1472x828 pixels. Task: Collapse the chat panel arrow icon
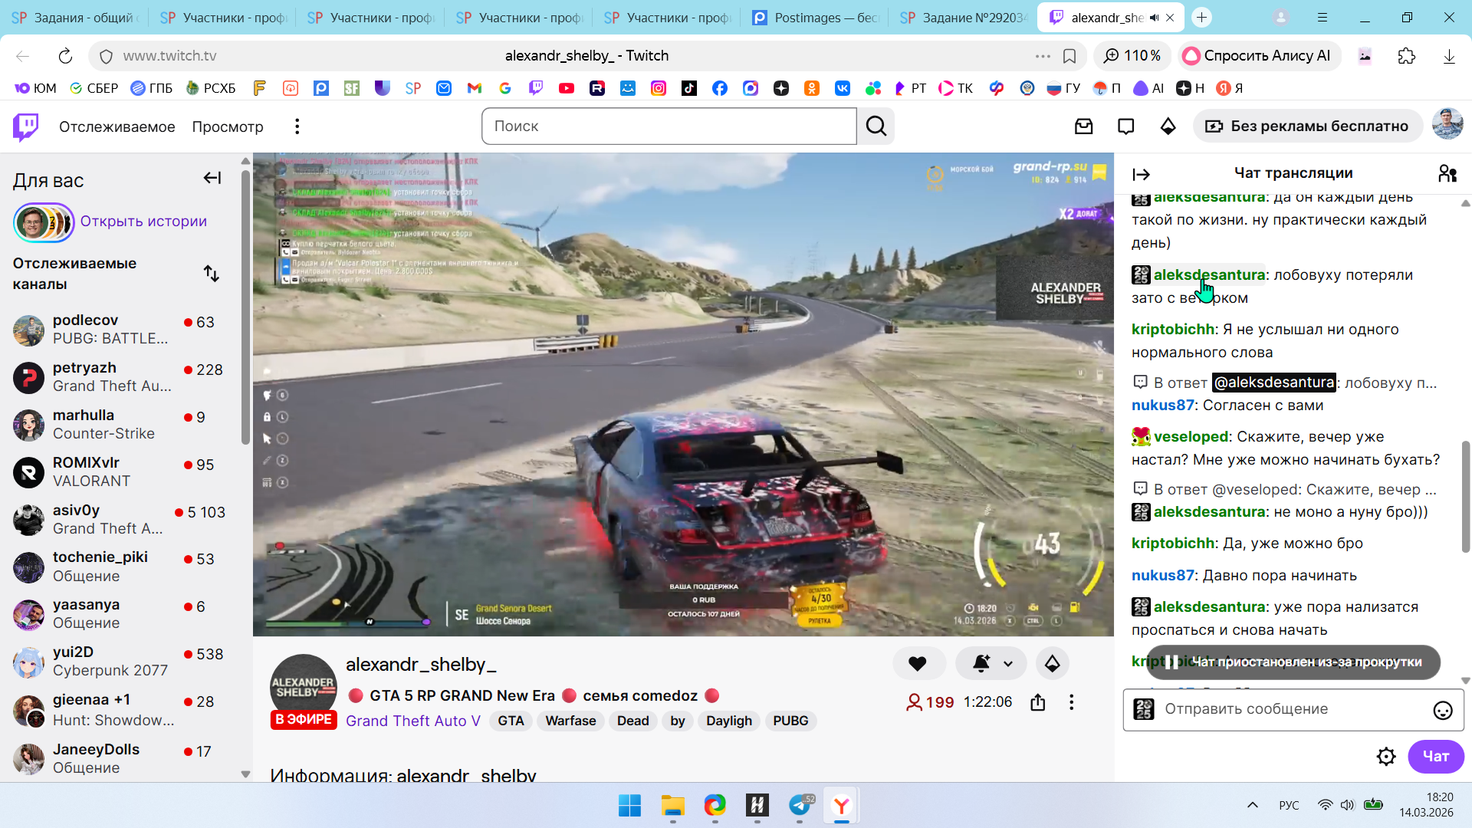pyautogui.click(x=1141, y=174)
